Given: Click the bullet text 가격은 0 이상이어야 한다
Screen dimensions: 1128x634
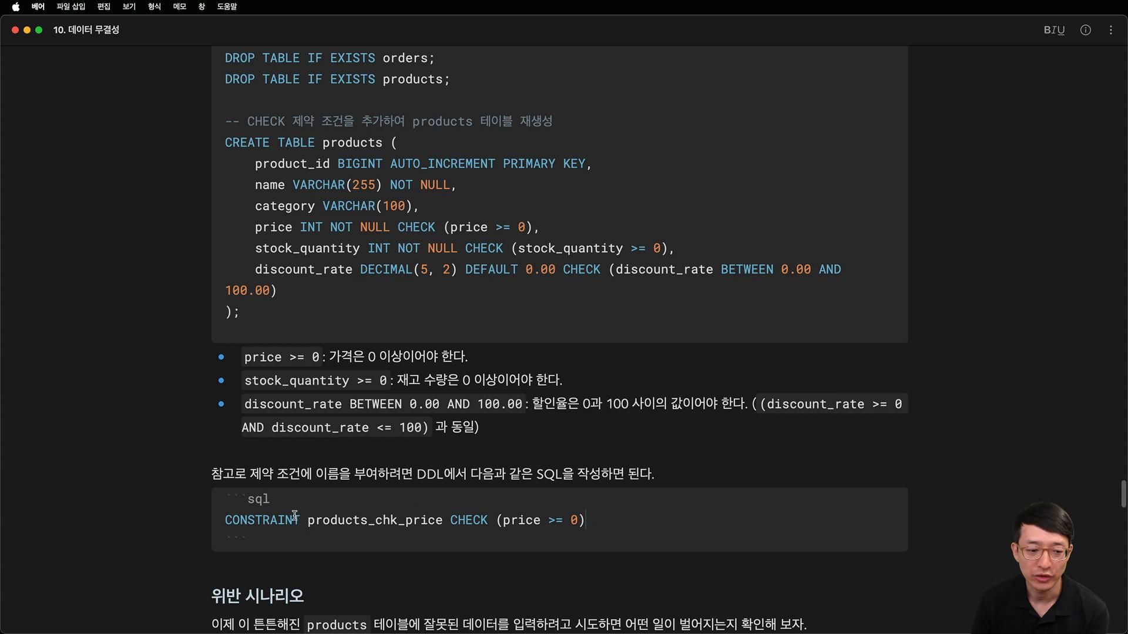Looking at the screenshot, I should click(398, 357).
